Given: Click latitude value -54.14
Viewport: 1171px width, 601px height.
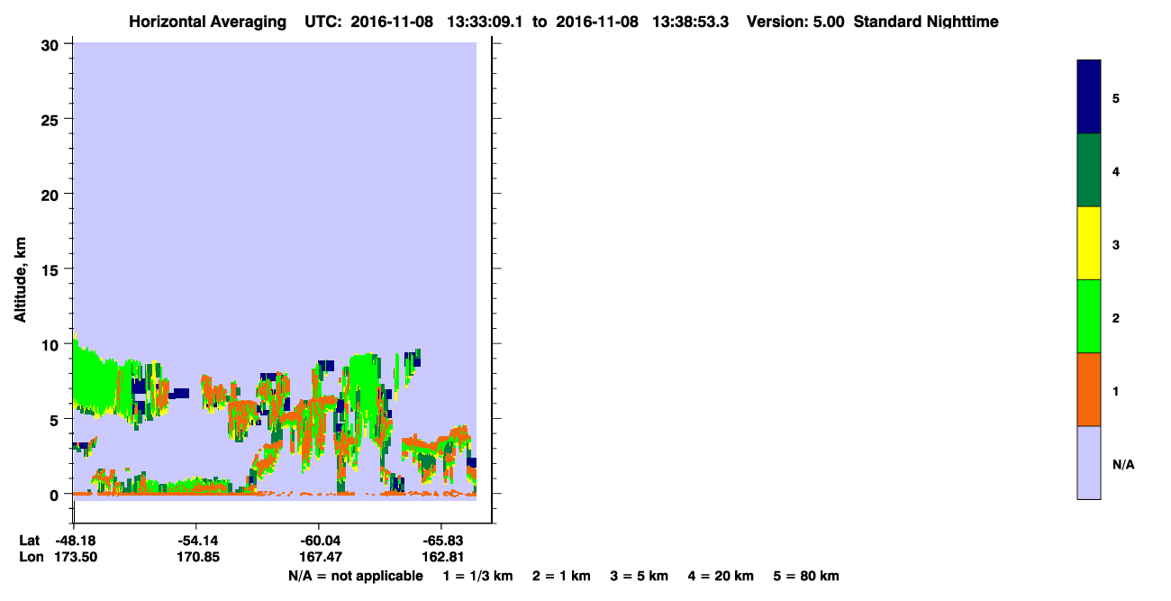Looking at the screenshot, I should pyautogui.click(x=196, y=541).
